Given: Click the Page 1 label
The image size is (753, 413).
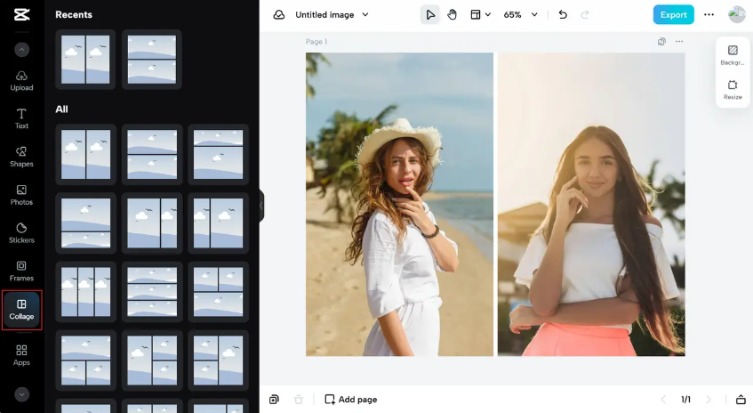Looking at the screenshot, I should click(316, 42).
